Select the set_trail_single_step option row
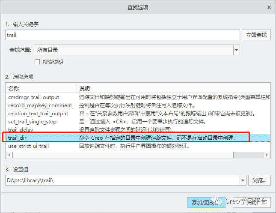This screenshot has height=213, width=276. (x=138, y=121)
